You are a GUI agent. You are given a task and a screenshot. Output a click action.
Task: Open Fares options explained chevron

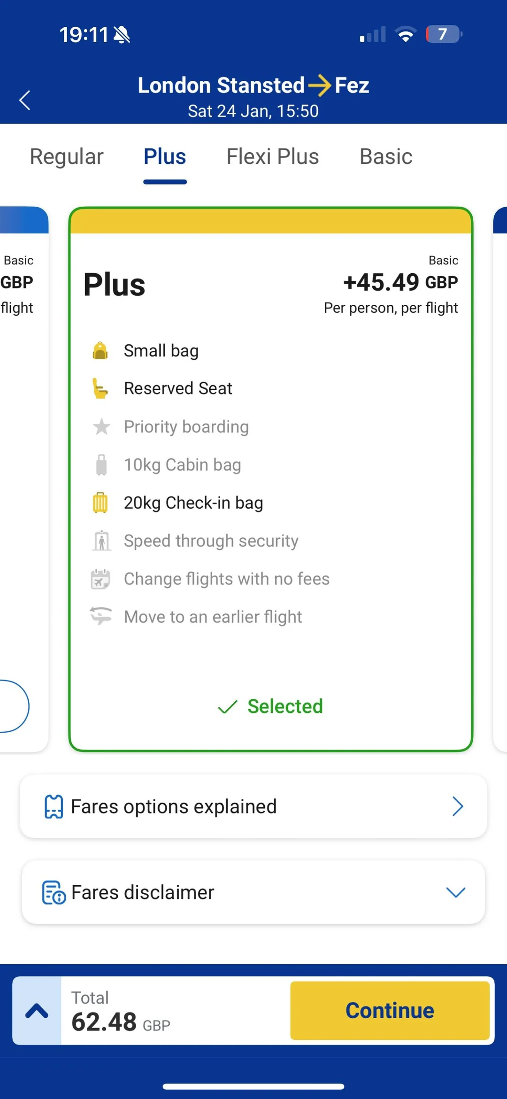click(457, 806)
